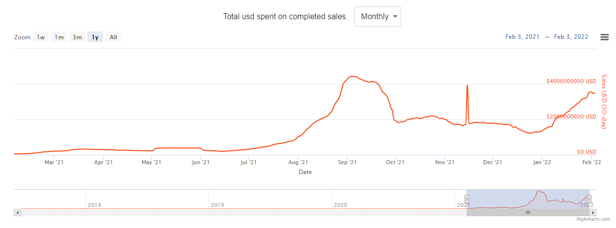Open the Highcharts.com credit link
The height and width of the screenshot is (228, 616).
[x=593, y=219]
